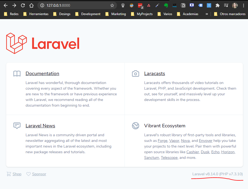The width and height of the screenshot is (248, 189).
Task: Open the Sponsor link in footer
Action: tap(39, 174)
